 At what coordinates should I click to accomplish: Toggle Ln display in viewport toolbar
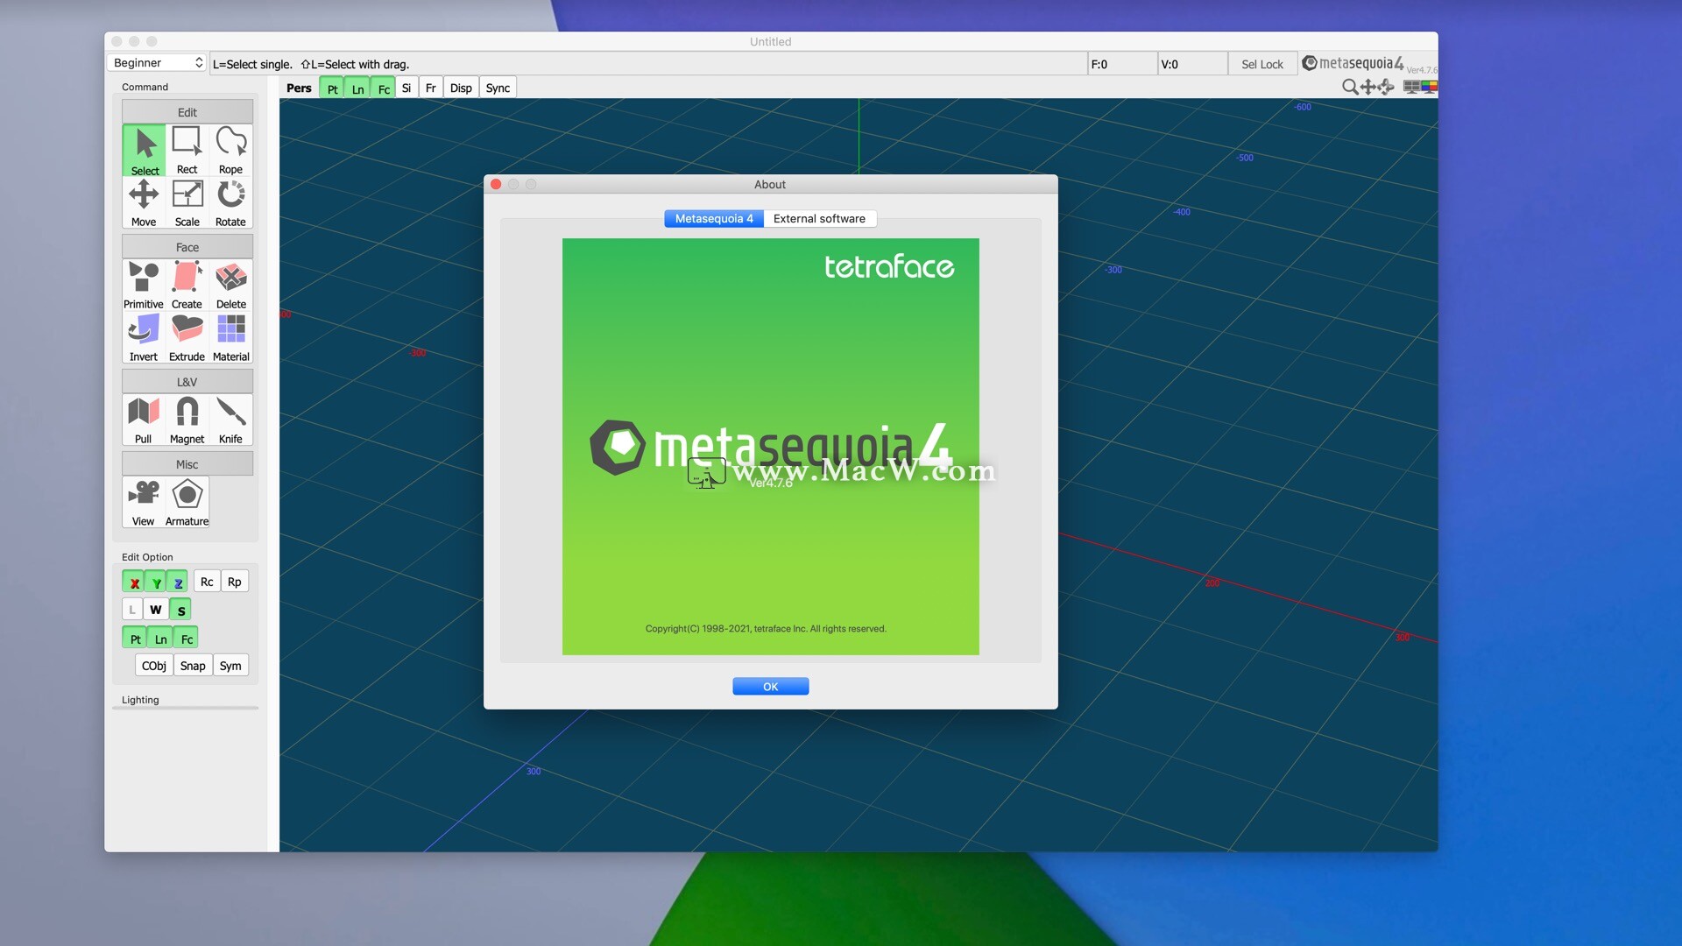coord(357,88)
